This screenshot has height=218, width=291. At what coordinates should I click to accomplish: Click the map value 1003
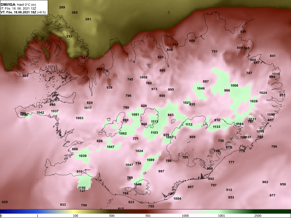coord(79,118)
